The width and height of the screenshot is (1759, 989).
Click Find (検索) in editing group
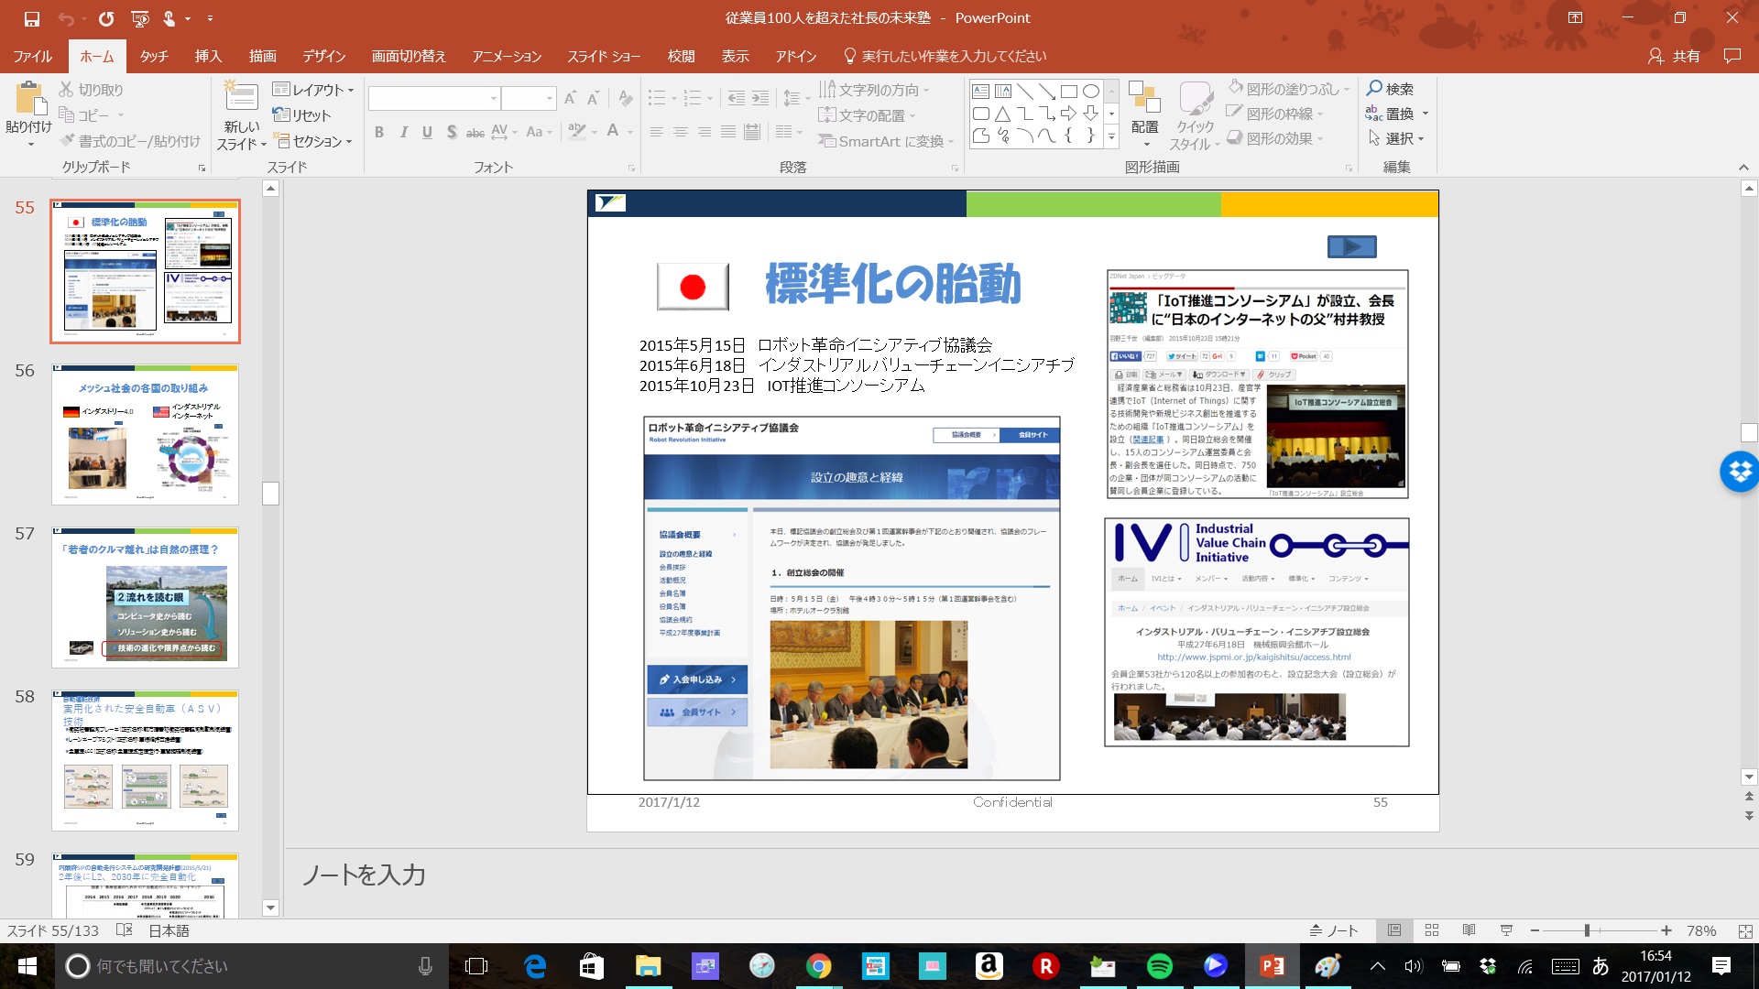(1390, 89)
